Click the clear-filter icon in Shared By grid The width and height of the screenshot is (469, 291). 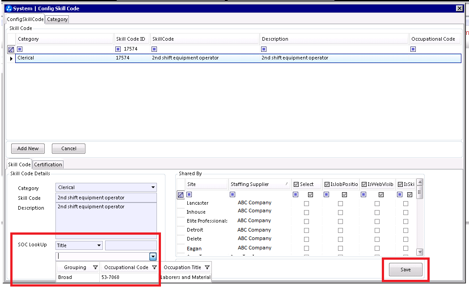click(181, 195)
